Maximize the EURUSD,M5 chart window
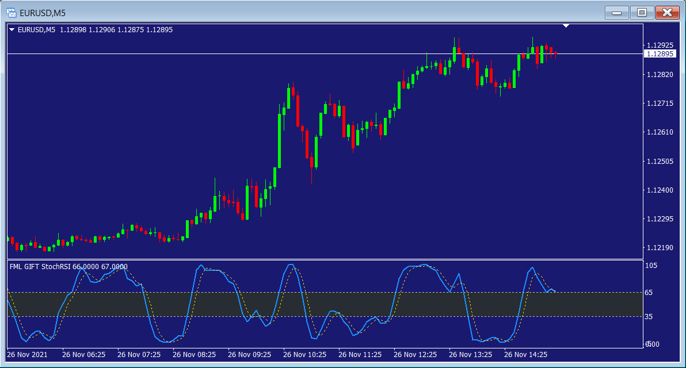The width and height of the screenshot is (686, 368). tap(642, 12)
